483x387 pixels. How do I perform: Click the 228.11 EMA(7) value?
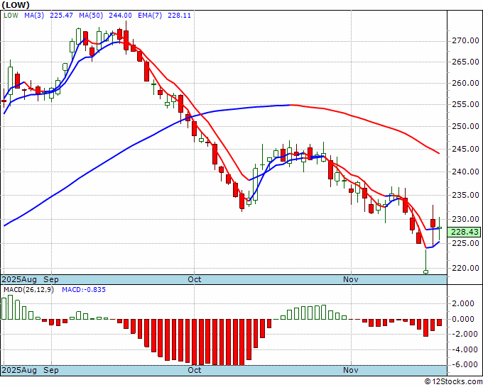(x=179, y=16)
